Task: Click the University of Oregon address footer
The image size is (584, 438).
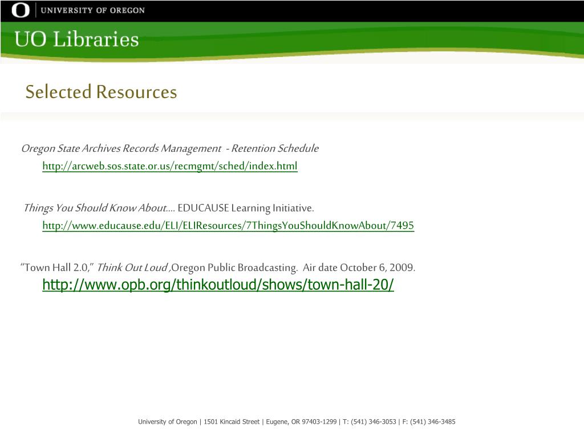Action: (297, 421)
